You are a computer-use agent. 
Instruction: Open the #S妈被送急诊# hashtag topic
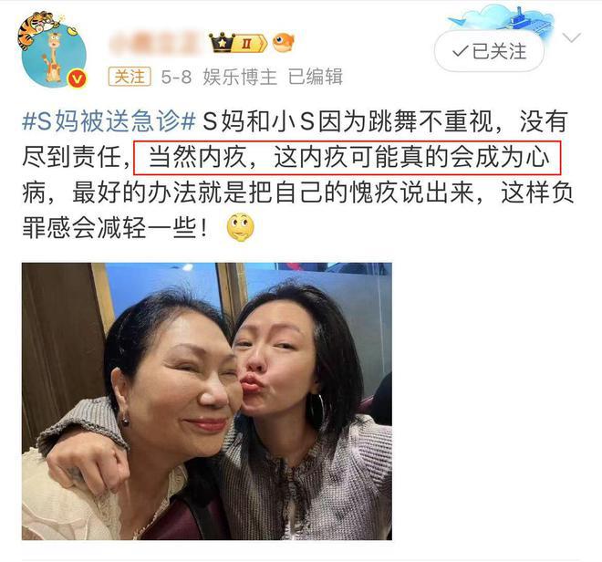point(109,121)
